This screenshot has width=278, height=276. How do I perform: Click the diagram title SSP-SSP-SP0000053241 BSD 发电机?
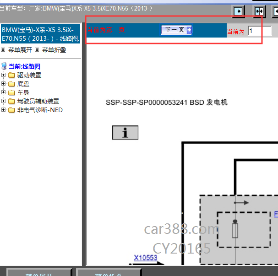(167, 103)
